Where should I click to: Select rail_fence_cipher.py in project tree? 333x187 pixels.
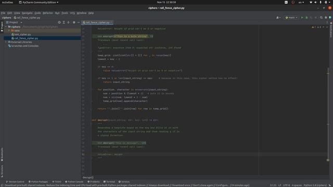[24, 38]
